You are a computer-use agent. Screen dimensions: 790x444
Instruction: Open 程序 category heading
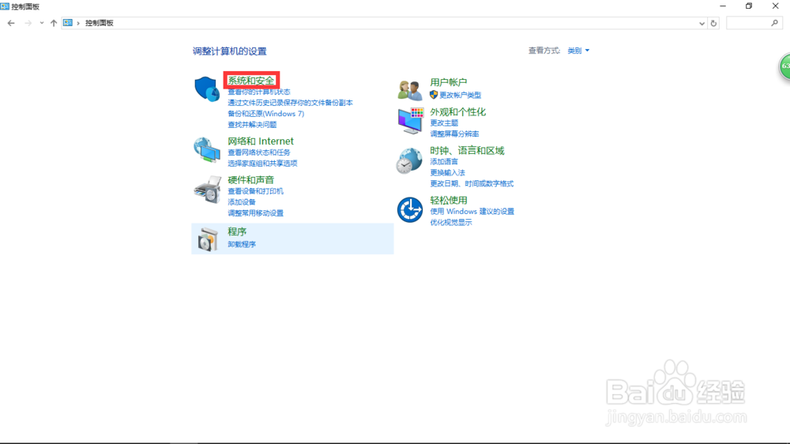click(237, 231)
